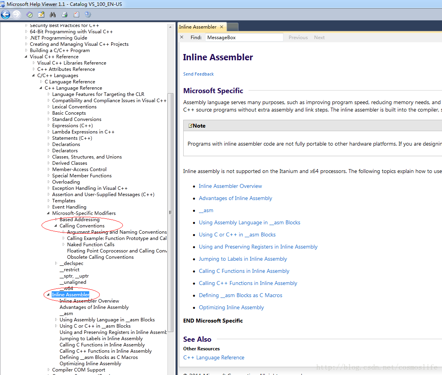Click Previous in the Find bar
Image resolution: width=442 pixels, height=375 pixels.
click(298, 38)
